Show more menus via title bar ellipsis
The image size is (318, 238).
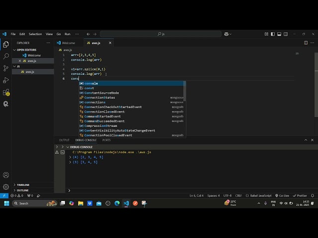(x=77, y=34)
